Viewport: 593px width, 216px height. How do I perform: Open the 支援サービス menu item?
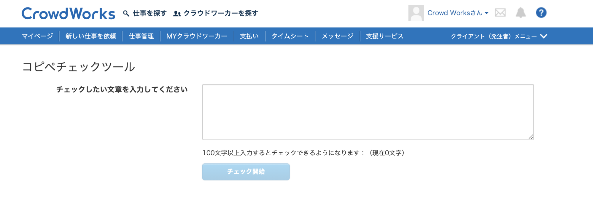(384, 36)
